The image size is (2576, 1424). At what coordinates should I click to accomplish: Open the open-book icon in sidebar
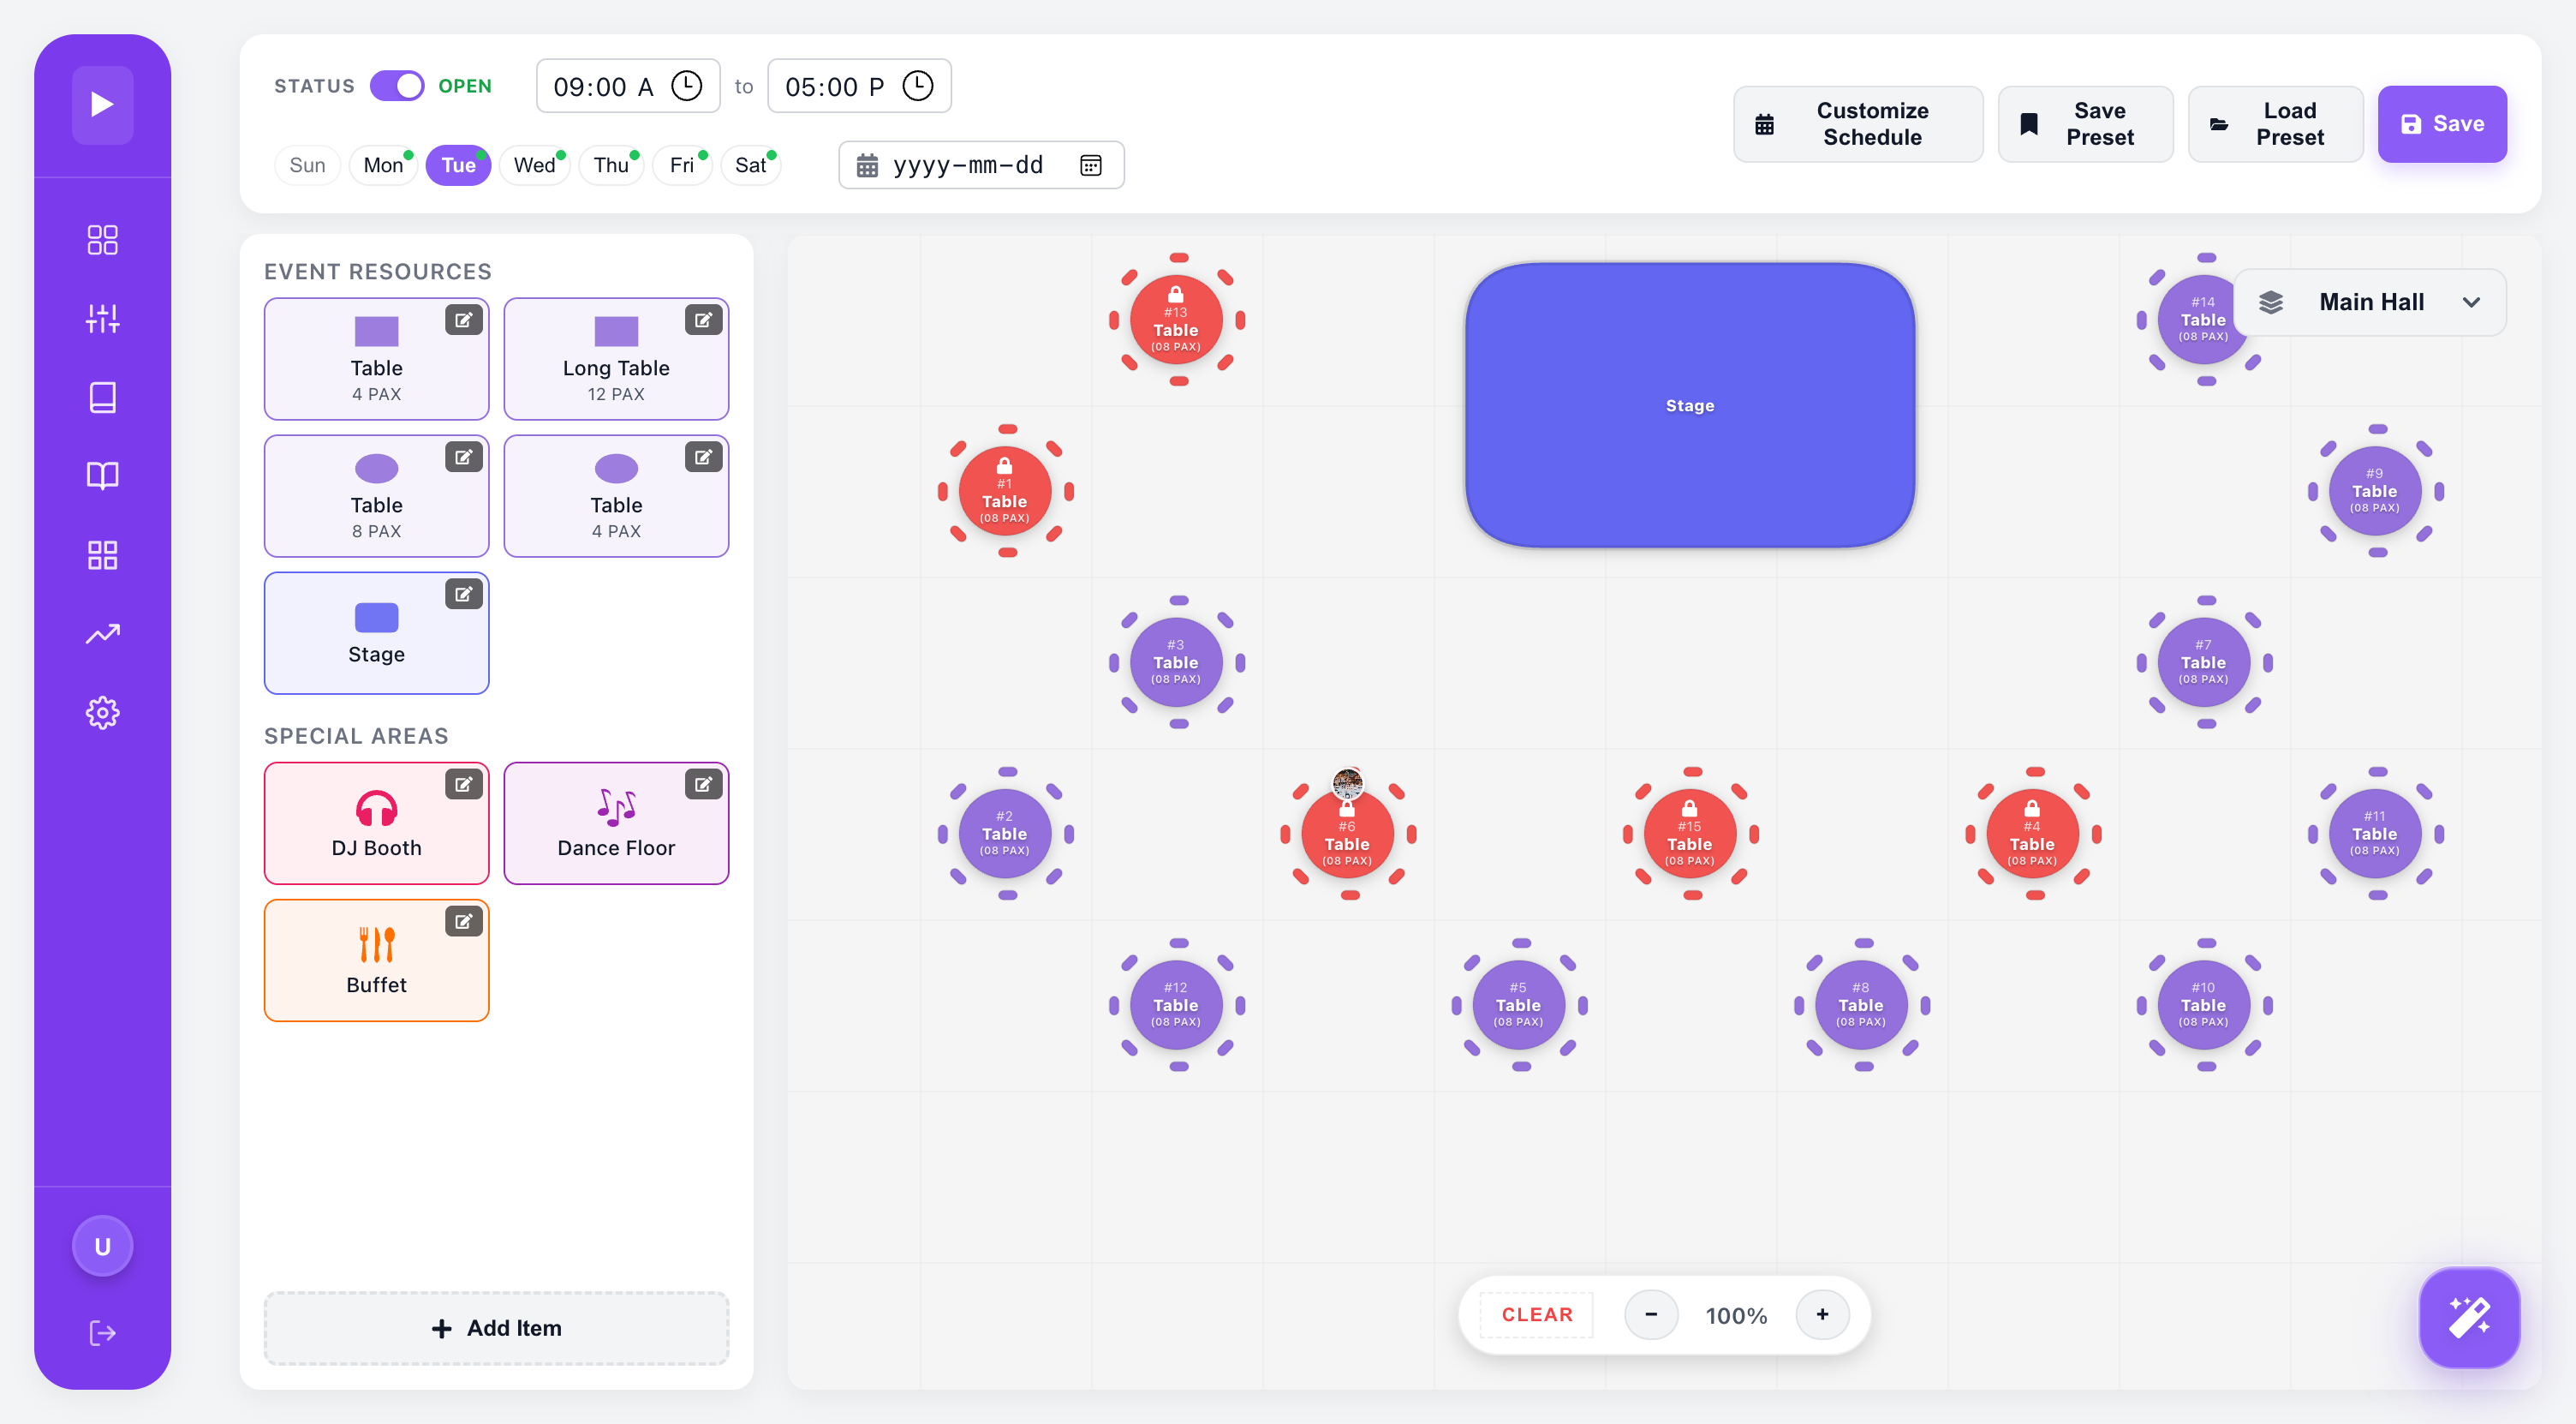pyautogui.click(x=102, y=476)
